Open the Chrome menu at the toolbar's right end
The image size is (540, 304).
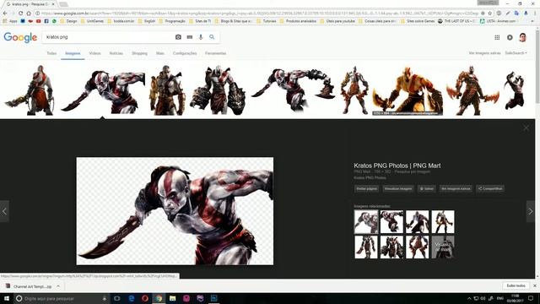coord(535,14)
